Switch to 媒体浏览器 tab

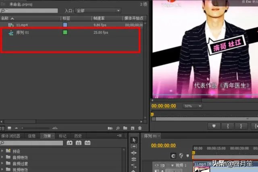[x=11, y=136]
